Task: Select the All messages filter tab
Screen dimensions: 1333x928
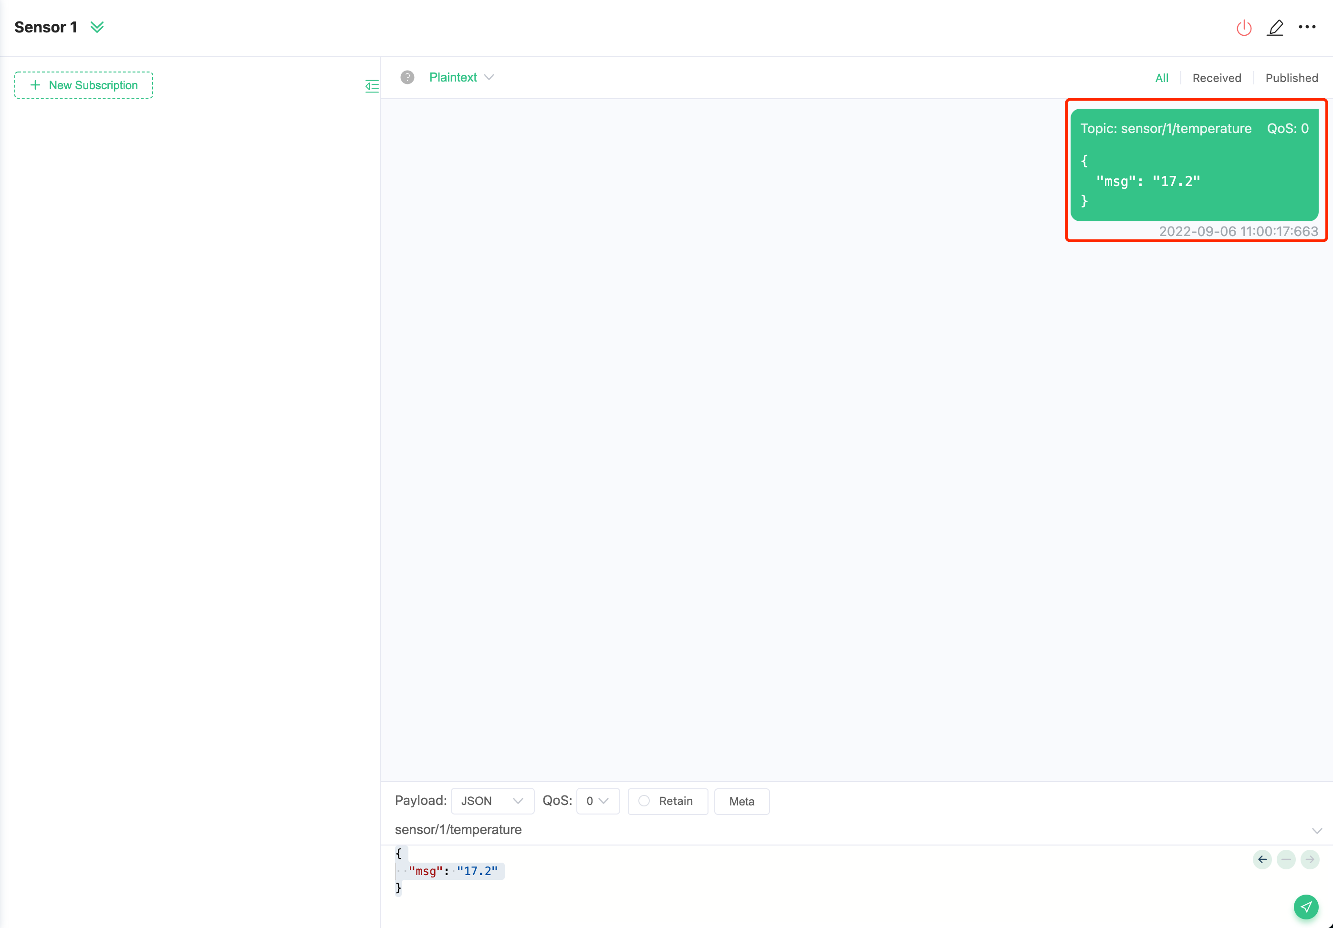Action: click(1163, 77)
